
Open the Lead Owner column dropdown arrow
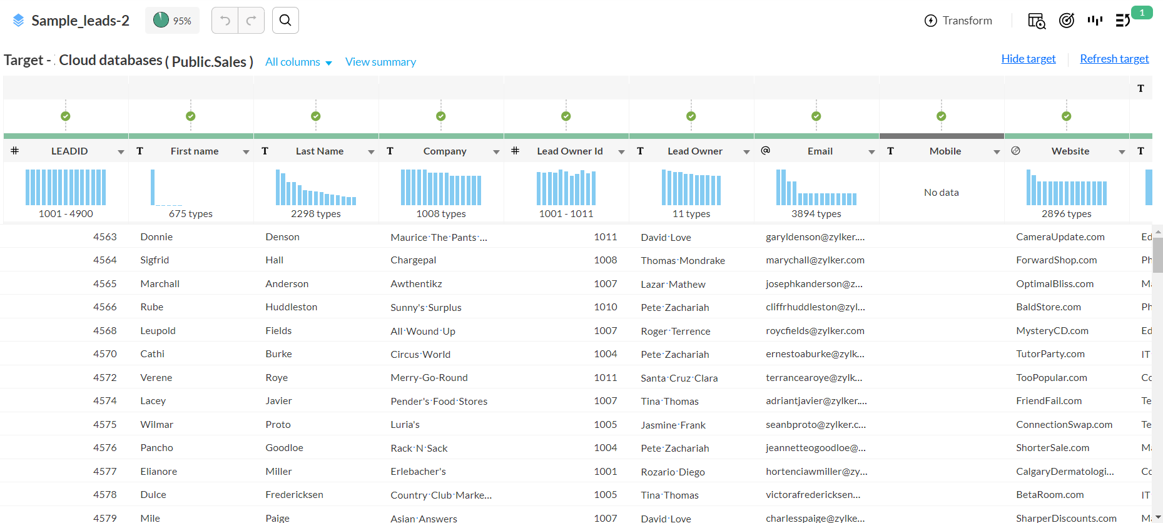point(746,152)
